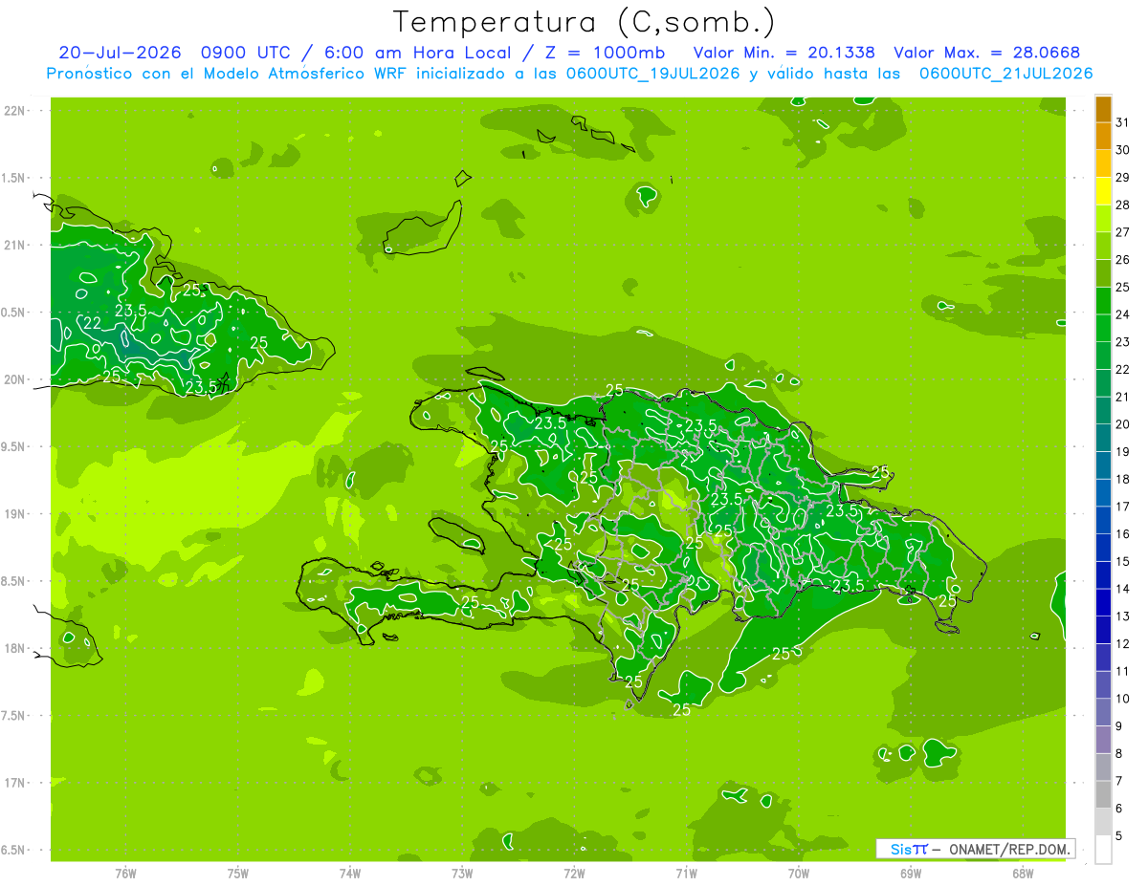Click the '6.5N' latitude axis label
Viewport: 1148px width, 886px height.
point(13,851)
